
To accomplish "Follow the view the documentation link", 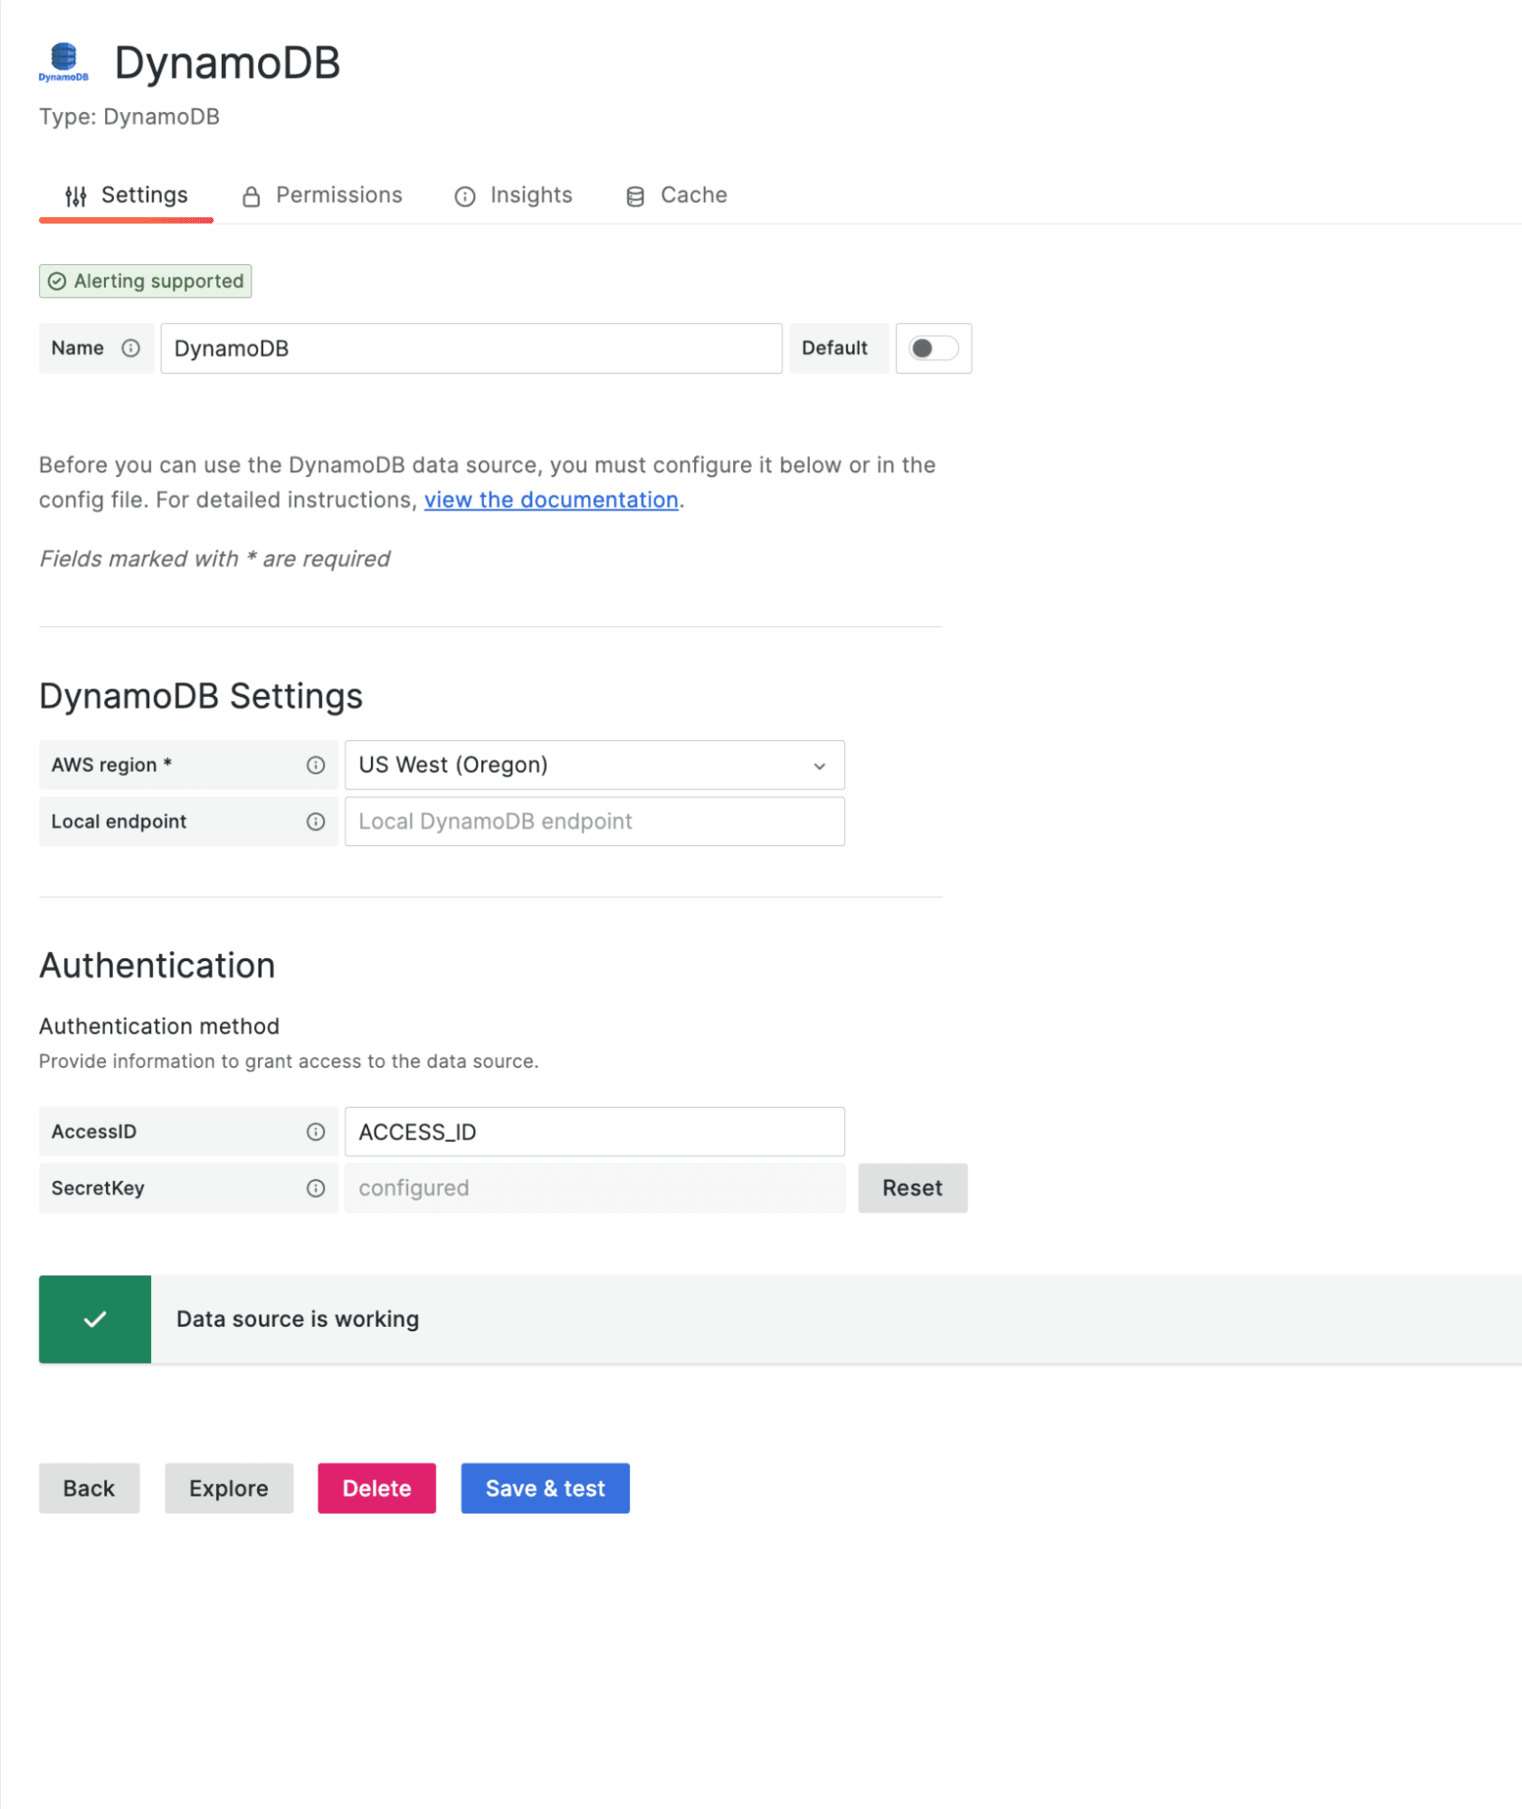I will pyautogui.click(x=551, y=500).
